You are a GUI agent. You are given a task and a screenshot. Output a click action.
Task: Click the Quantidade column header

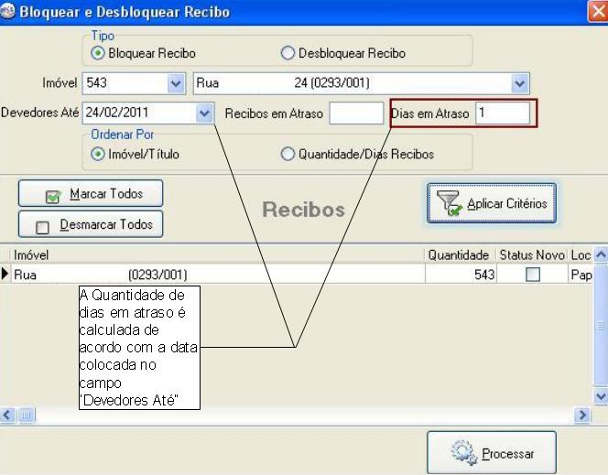(x=459, y=255)
